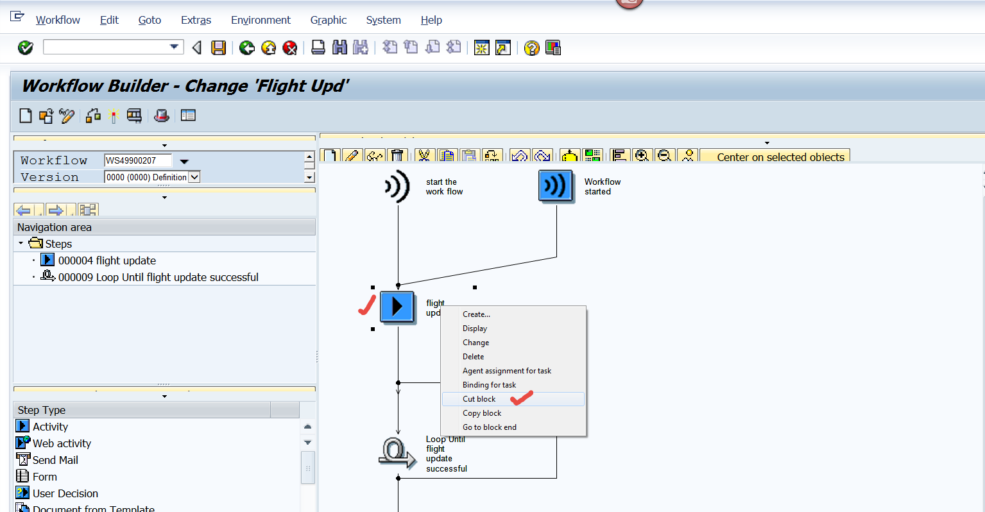The height and width of the screenshot is (512, 985).
Task: Collapse the Navigation area panel arrow
Action: [164, 198]
